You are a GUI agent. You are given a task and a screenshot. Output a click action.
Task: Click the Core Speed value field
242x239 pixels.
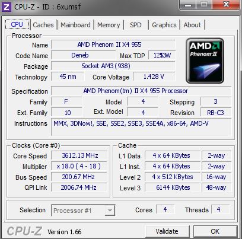(x=79, y=155)
